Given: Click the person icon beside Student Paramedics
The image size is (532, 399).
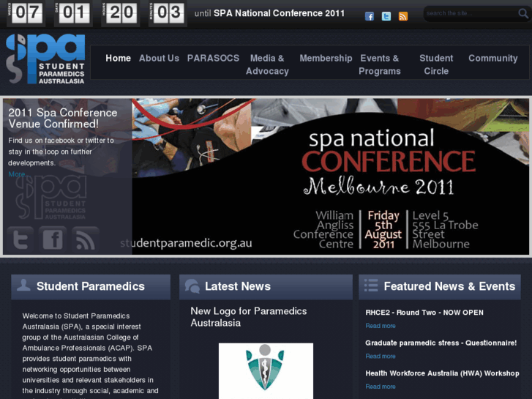Looking at the screenshot, I should pos(23,285).
